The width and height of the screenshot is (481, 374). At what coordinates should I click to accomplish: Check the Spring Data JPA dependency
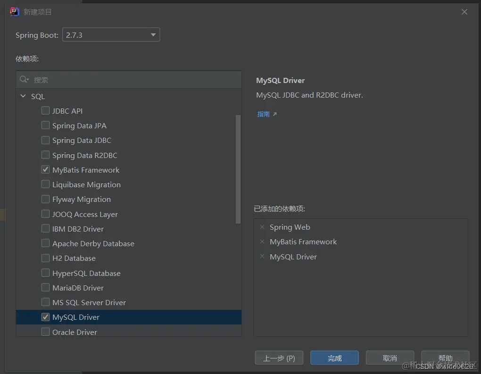tap(45, 125)
